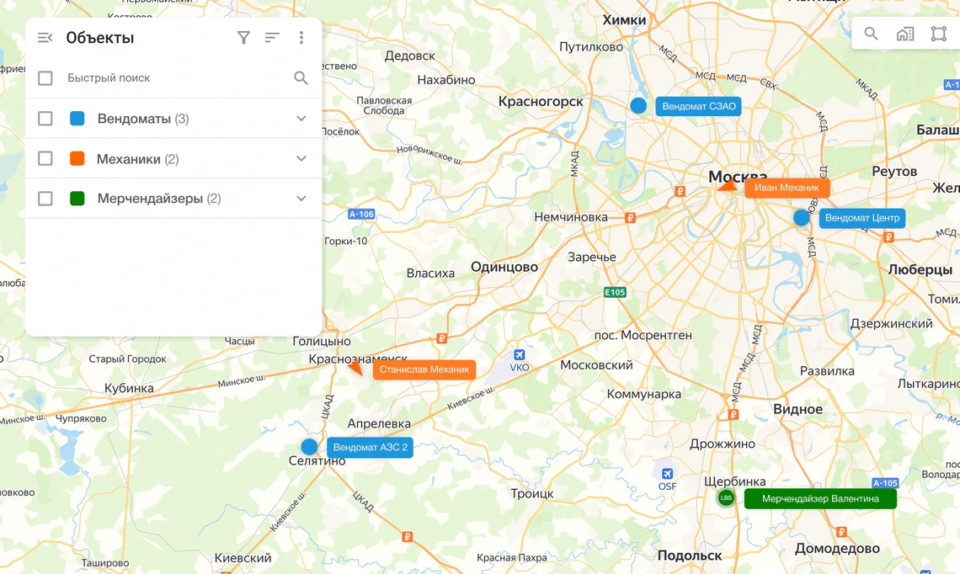The image size is (960, 574).
Task: Select the polygon area tool icon
Action: 938,35
